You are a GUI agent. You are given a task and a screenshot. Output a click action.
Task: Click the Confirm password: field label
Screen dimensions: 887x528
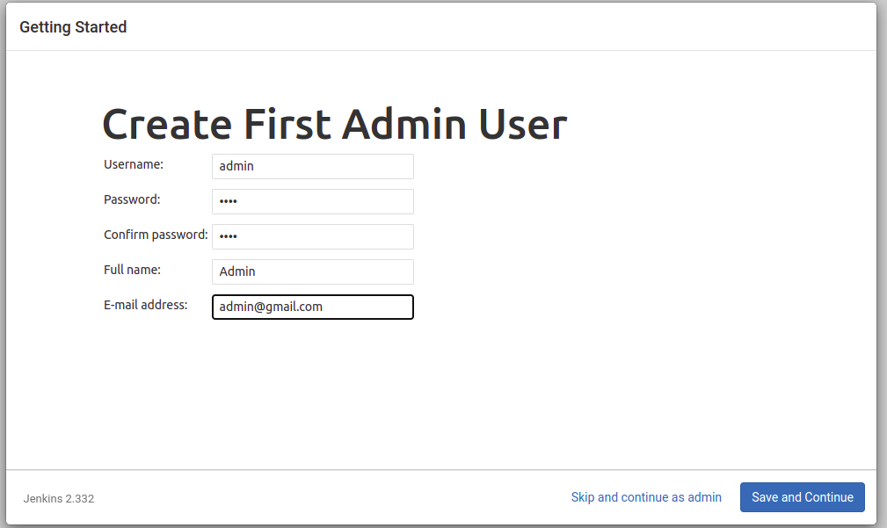tap(156, 235)
